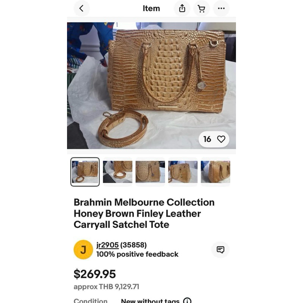
Task: Toggle the heart to watch this item
Action: coord(221,139)
